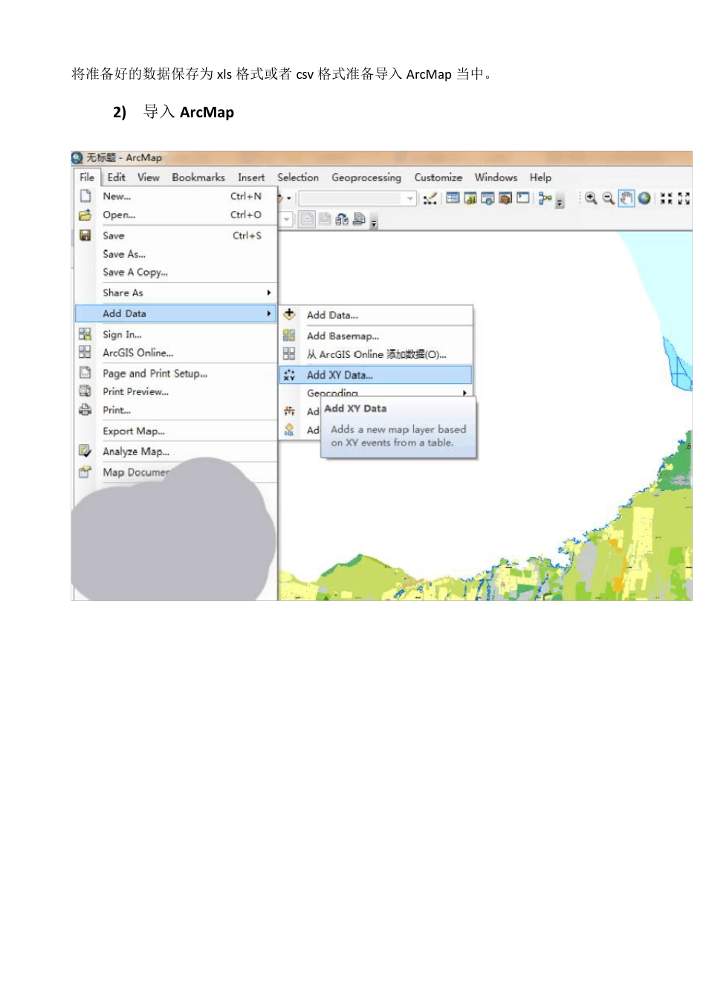Click the ArcGIS Online grid icon

[x=85, y=352]
